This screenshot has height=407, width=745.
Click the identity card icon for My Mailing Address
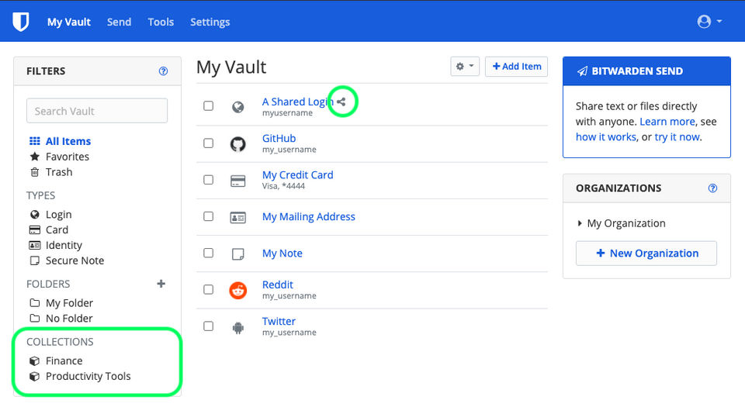[x=238, y=218]
